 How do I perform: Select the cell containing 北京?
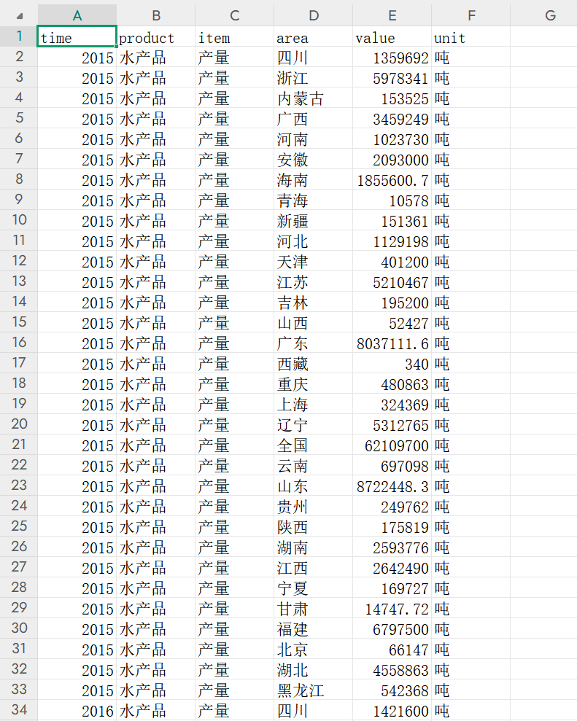pyautogui.click(x=314, y=649)
